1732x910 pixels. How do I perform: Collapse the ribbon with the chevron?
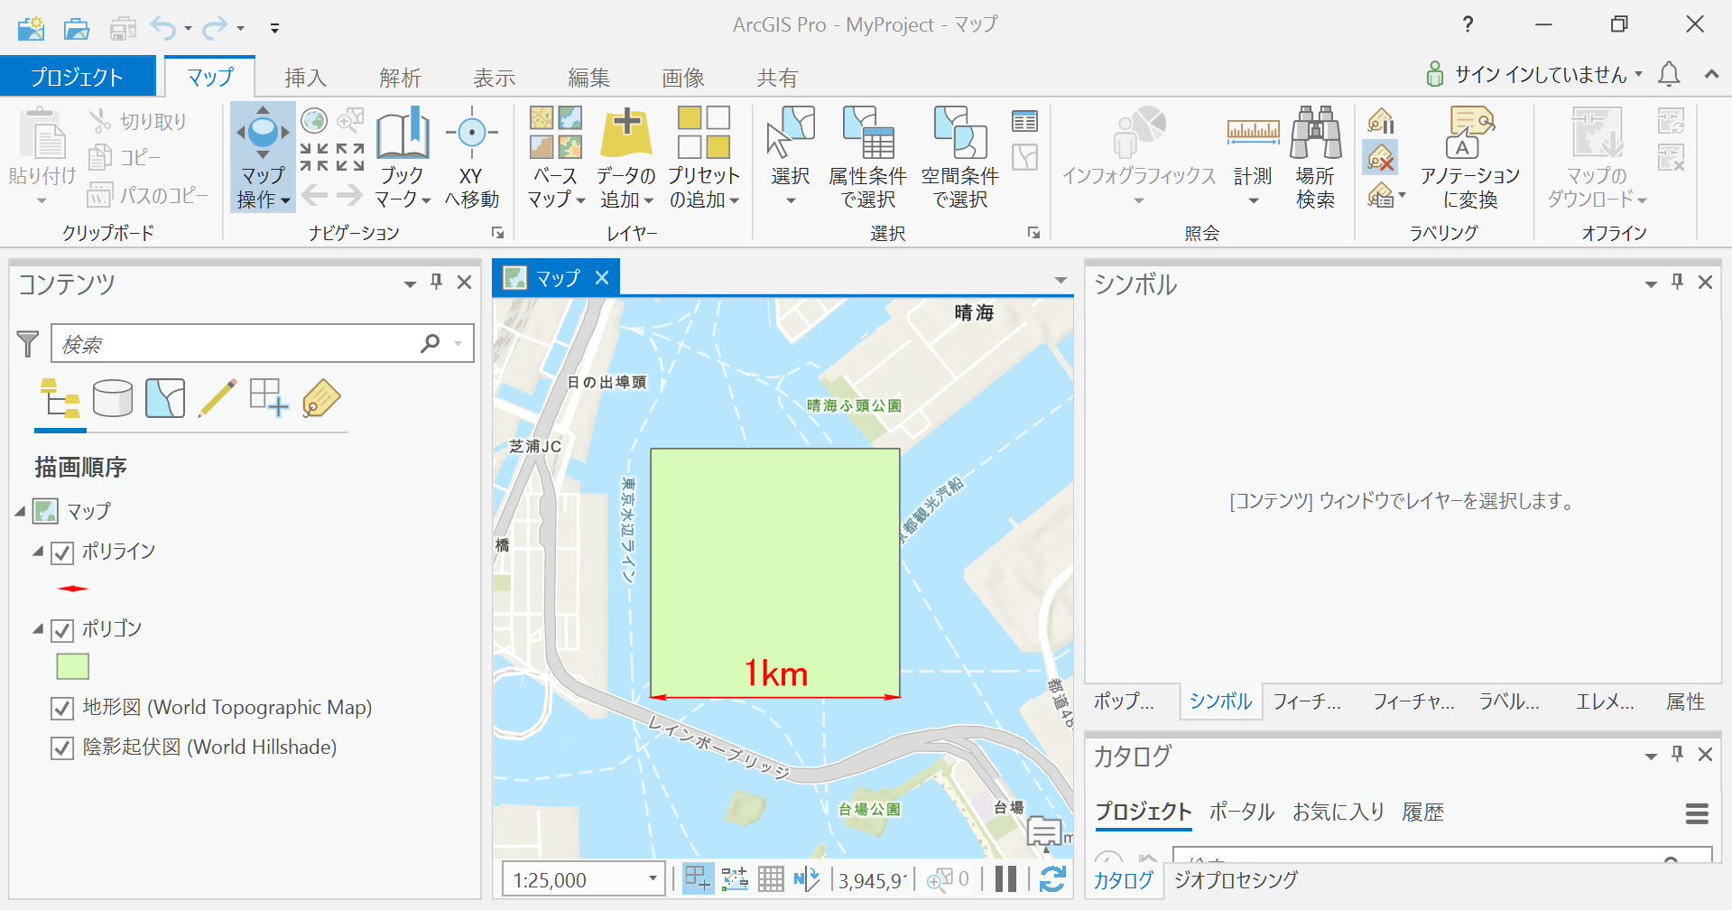pos(1711,74)
